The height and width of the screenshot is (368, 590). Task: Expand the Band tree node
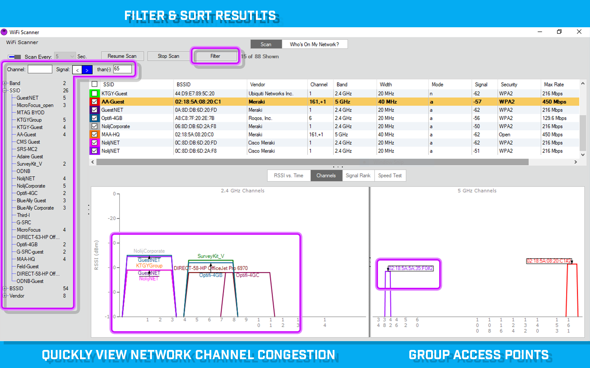click(5, 83)
